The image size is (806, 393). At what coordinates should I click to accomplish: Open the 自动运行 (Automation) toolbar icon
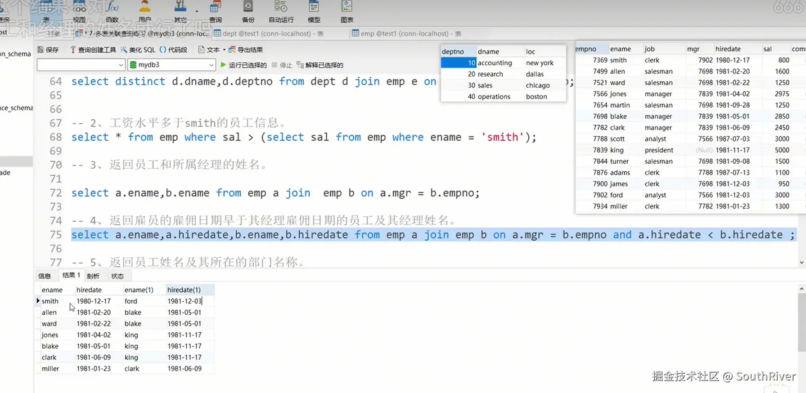(x=281, y=12)
